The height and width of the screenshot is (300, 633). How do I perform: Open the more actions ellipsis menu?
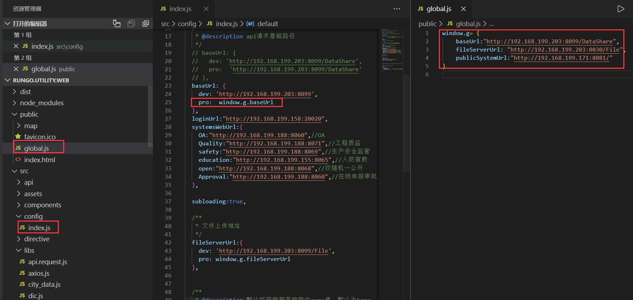[397, 9]
